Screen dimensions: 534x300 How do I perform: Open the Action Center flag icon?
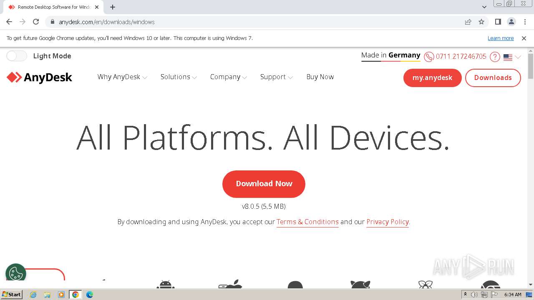(x=494, y=295)
